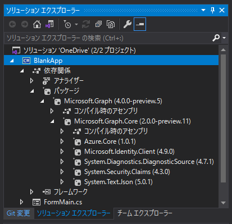Click the search magnifier icon

pos(216,38)
